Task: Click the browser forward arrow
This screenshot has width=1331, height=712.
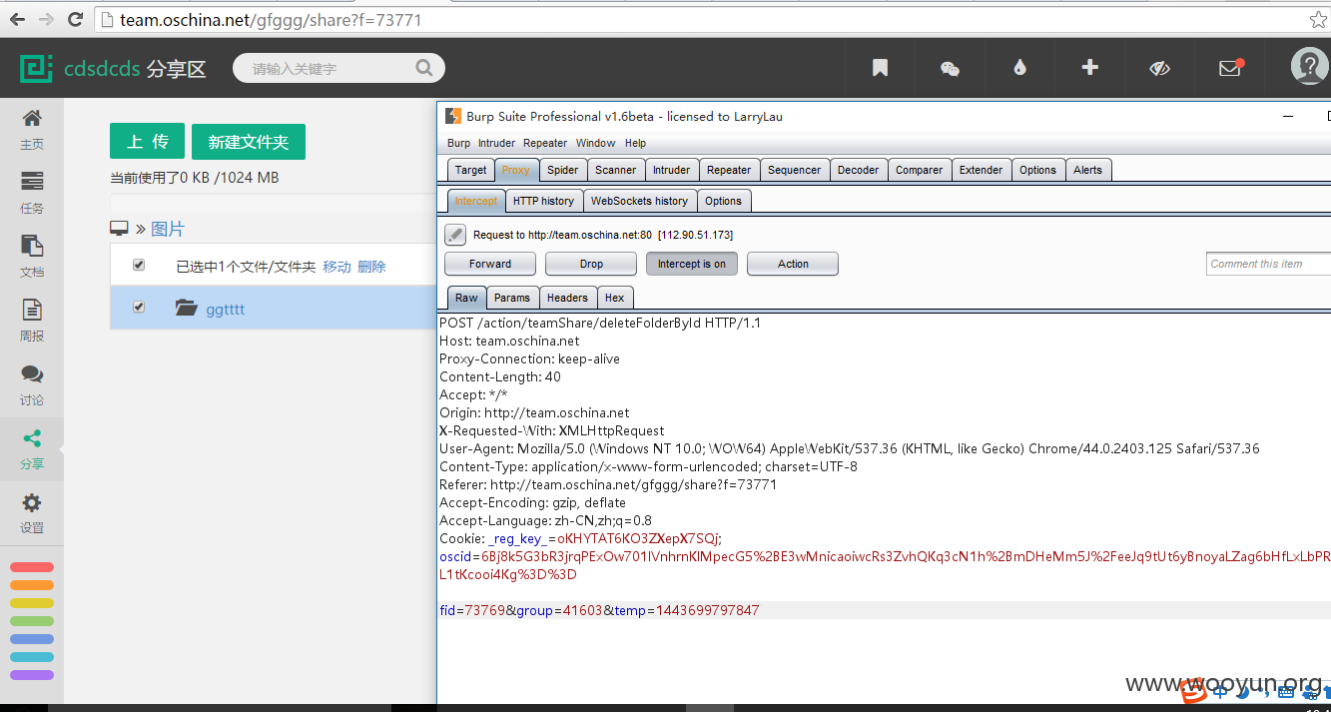Action: click(46, 19)
